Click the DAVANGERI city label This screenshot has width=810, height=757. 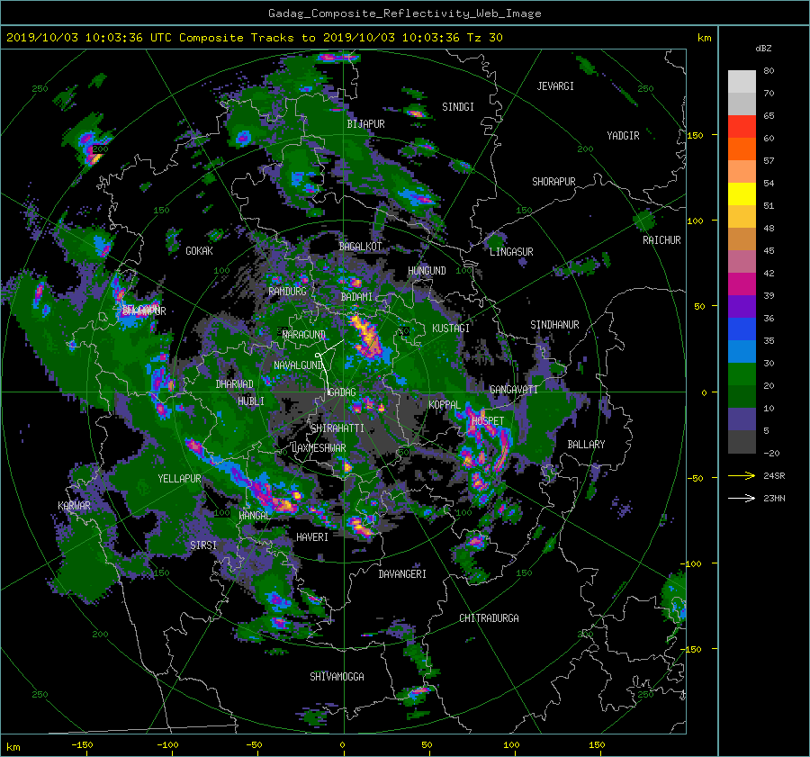(x=402, y=574)
